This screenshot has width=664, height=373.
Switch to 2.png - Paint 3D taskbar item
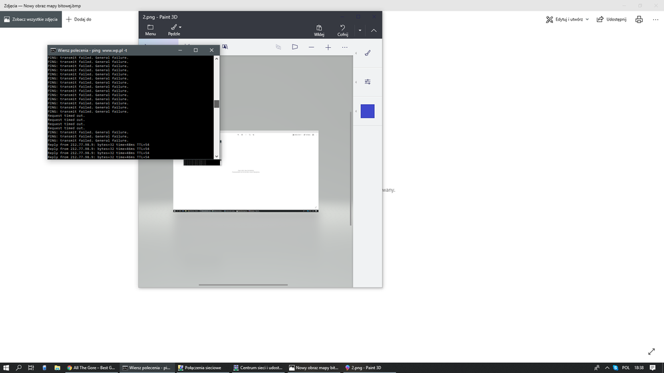tap(369, 368)
